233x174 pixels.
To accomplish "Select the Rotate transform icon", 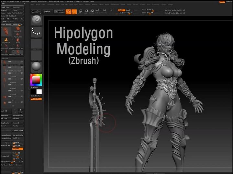I will pos(92,12).
